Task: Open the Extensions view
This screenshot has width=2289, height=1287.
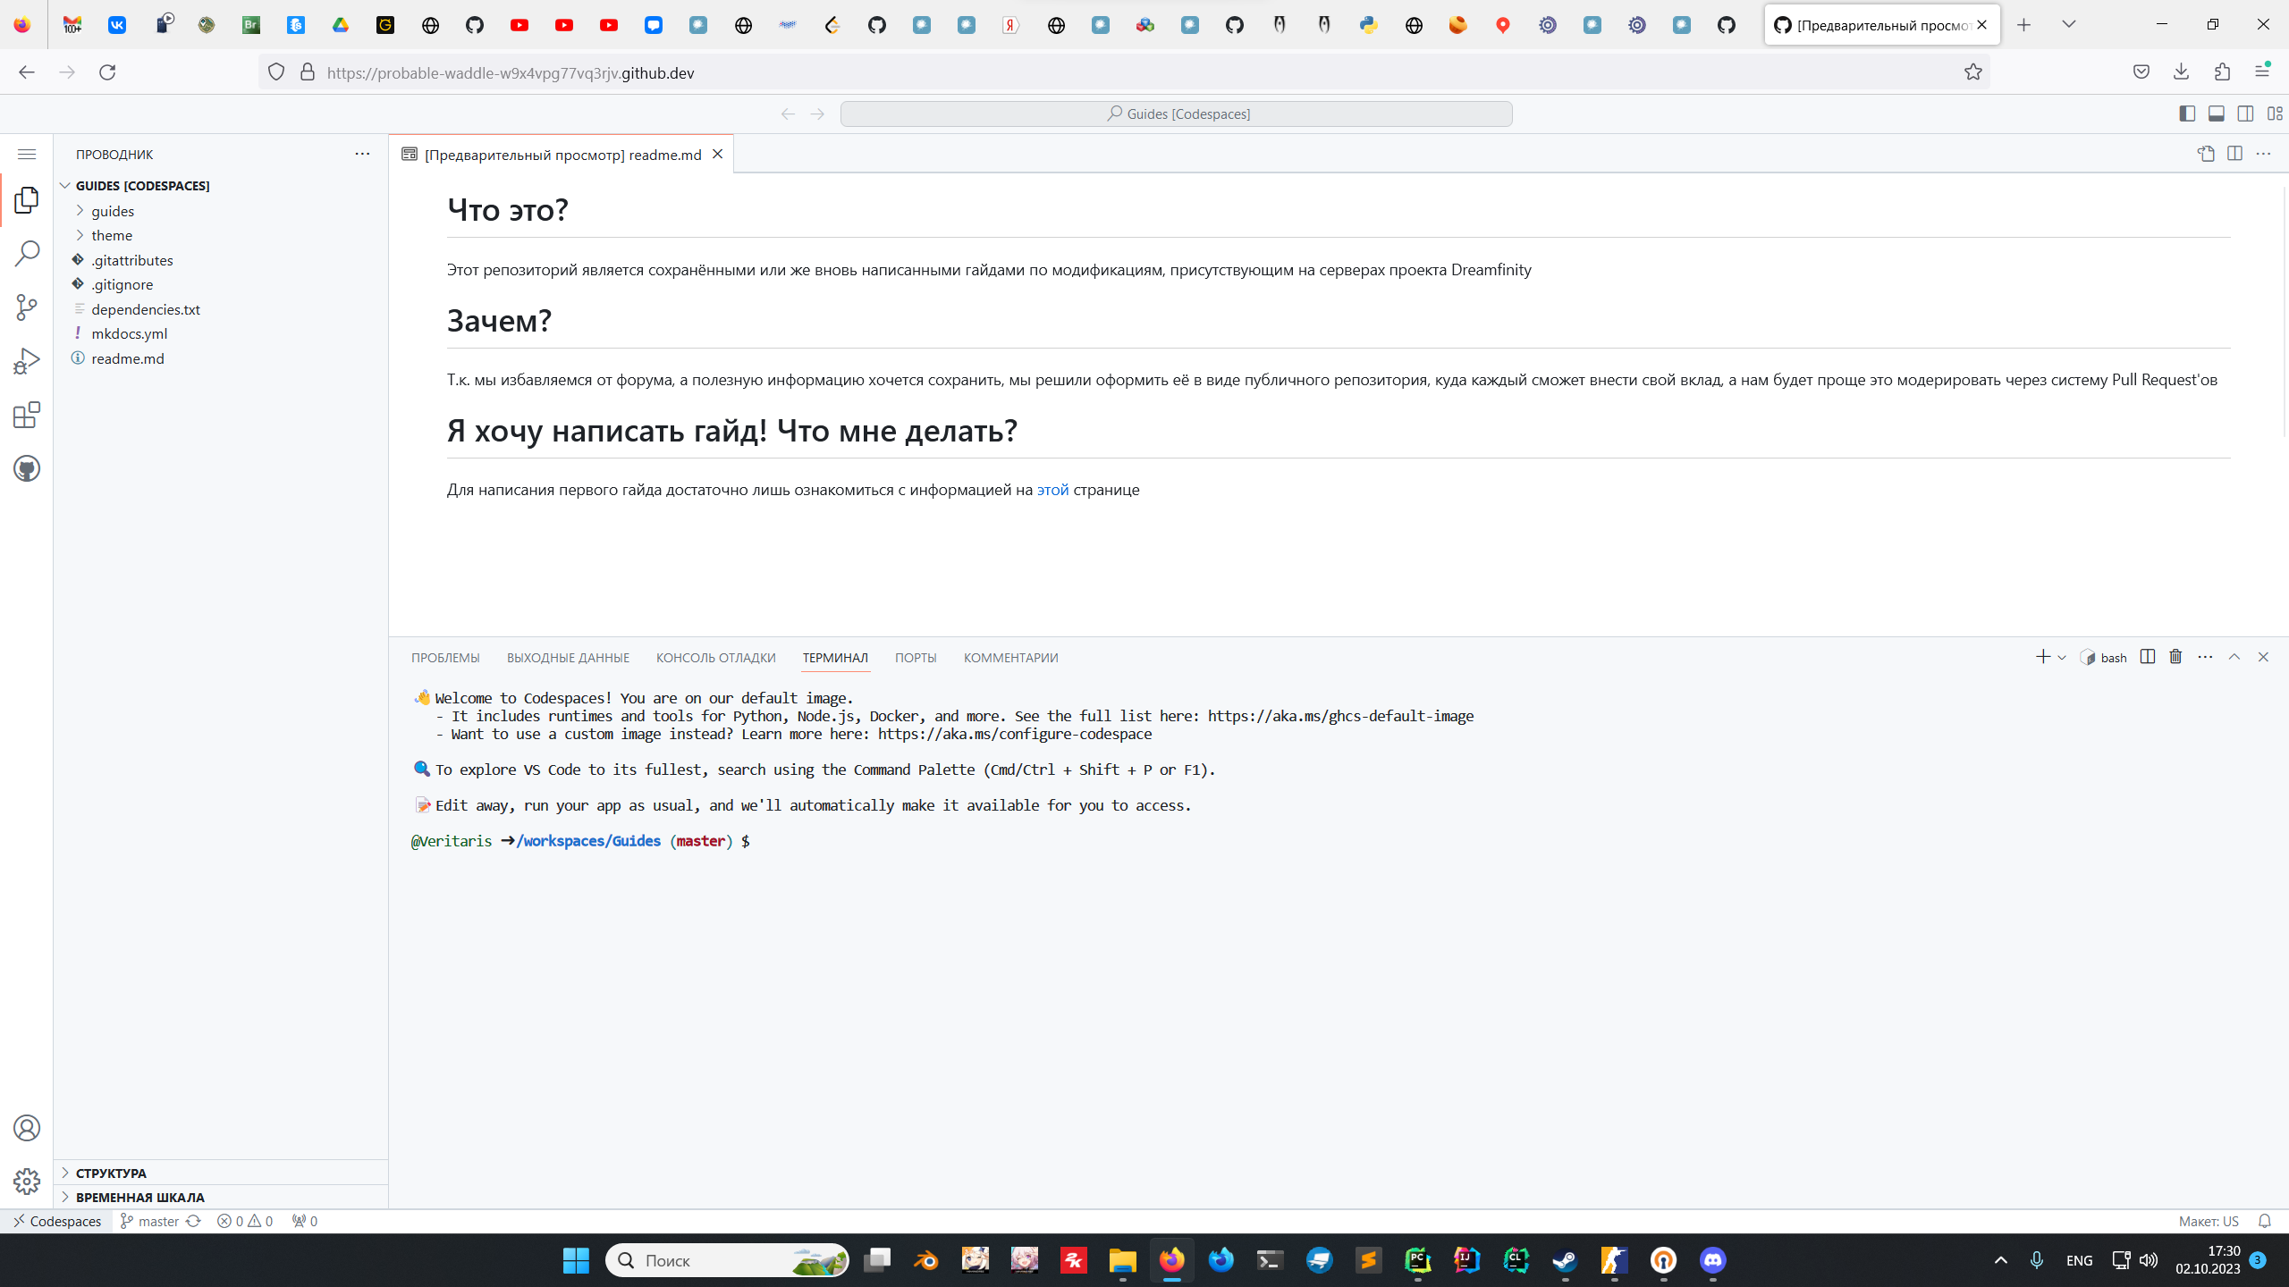Action: 27,415
